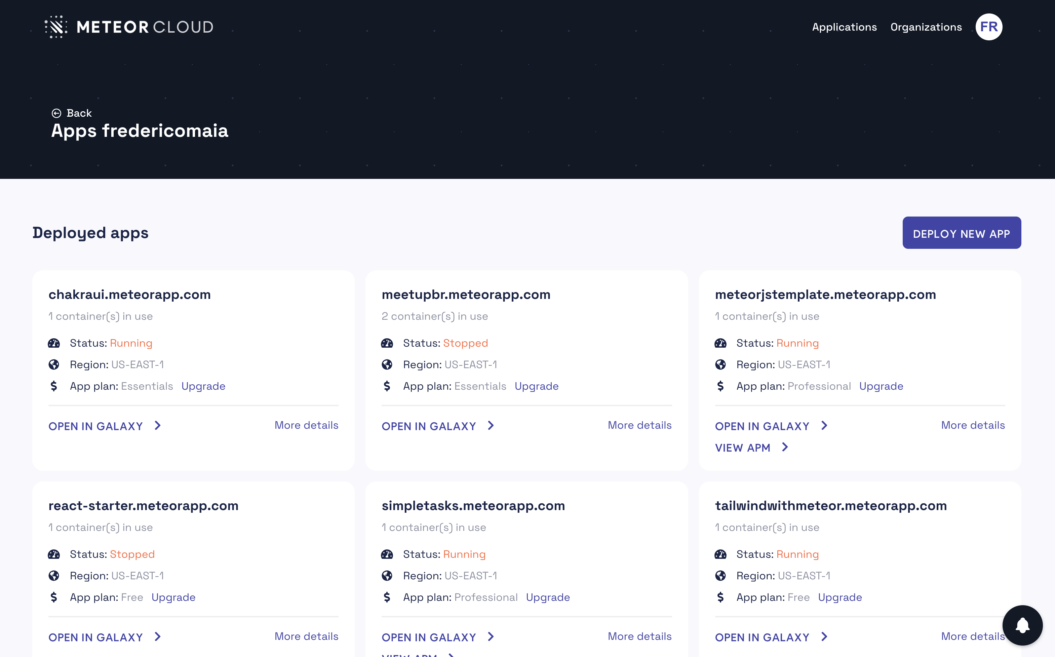Image resolution: width=1055 pixels, height=657 pixels.
Task: Click the region globe icon for meetupbr
Action: point(387,364)
